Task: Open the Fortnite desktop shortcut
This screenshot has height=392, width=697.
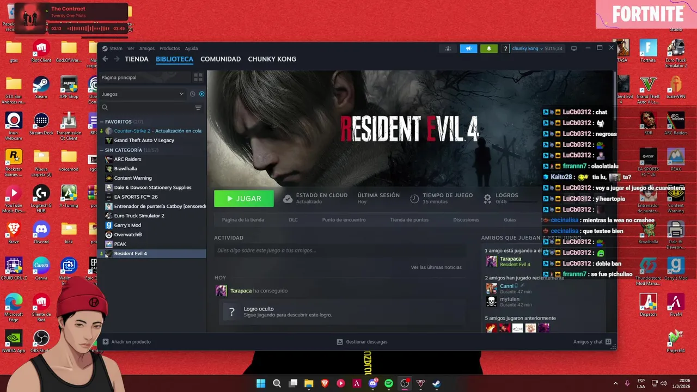Action: point(648,51)
